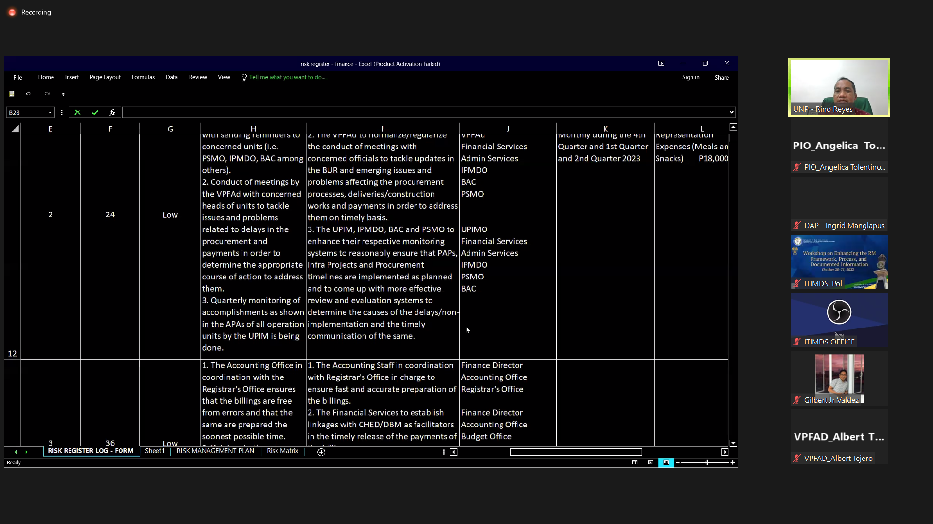Open the Data ribbon tab
Viewport: 933px width, 524px height.
coord(172,77)
